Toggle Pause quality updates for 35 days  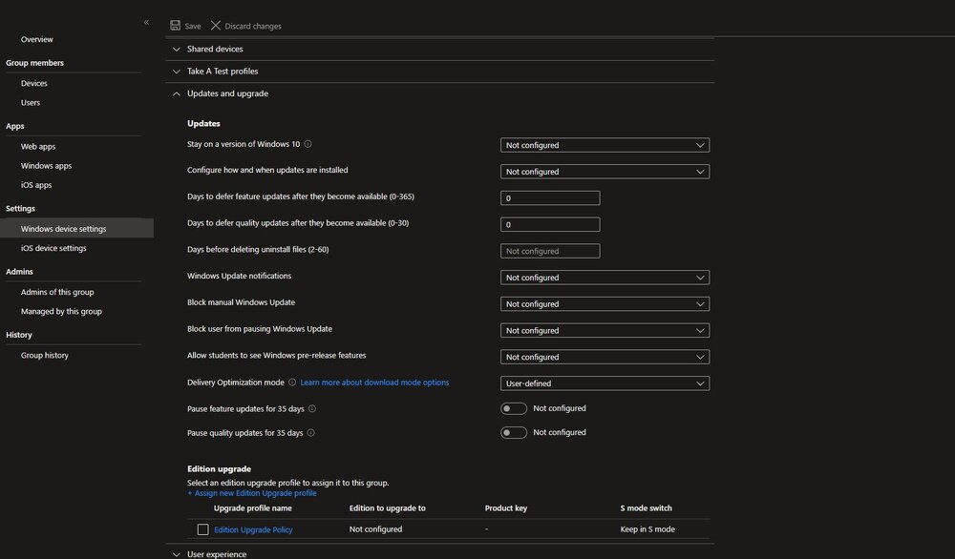514,432
